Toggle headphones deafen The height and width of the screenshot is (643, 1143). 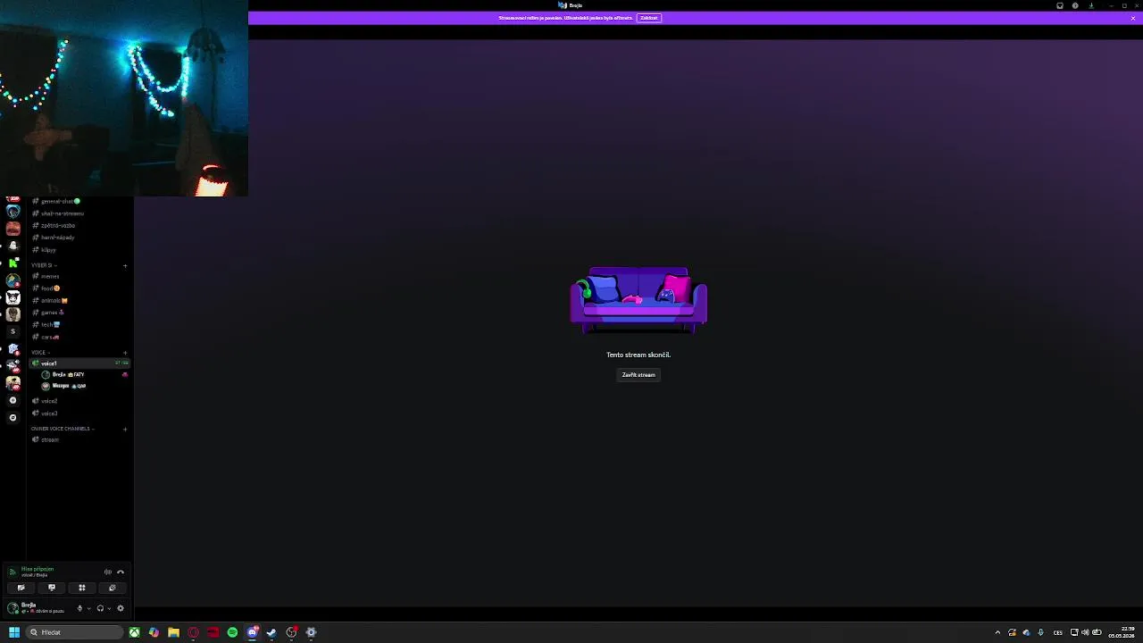point(100,608)
